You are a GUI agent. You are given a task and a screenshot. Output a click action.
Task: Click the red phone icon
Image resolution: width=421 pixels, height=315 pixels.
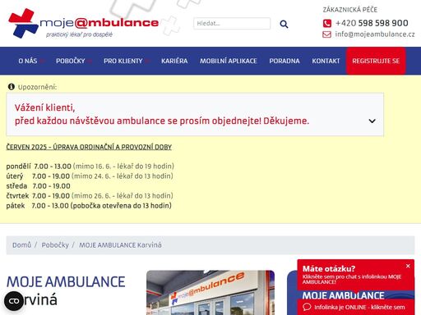coord(327,23)
